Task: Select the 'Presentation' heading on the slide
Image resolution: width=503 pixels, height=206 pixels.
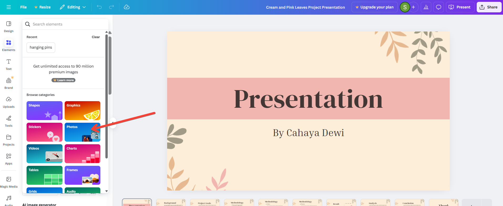Action: [x=308, y=99]
